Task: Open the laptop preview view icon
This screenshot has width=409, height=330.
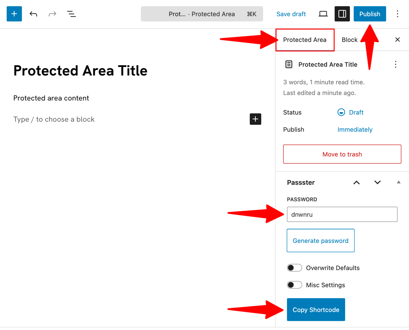Action: click(323, 14)
